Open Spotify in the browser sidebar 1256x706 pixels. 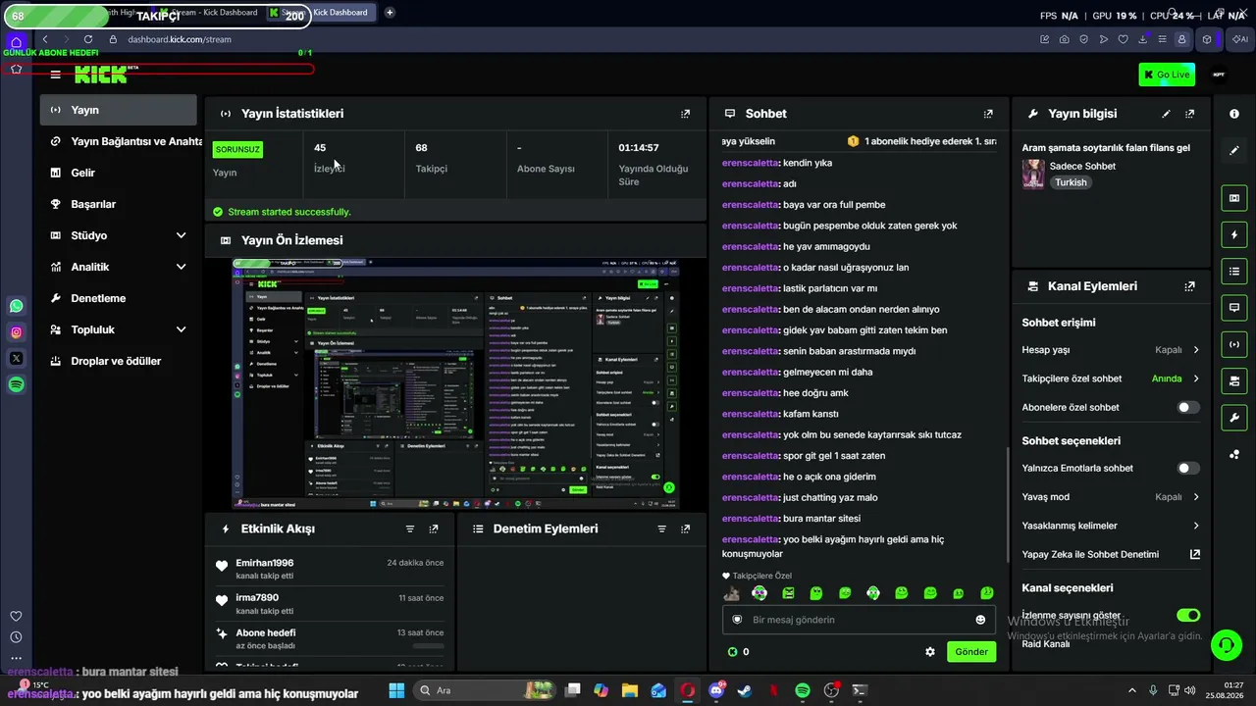(17, 385)
